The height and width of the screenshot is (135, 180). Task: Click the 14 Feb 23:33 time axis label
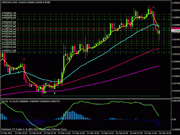21,133
